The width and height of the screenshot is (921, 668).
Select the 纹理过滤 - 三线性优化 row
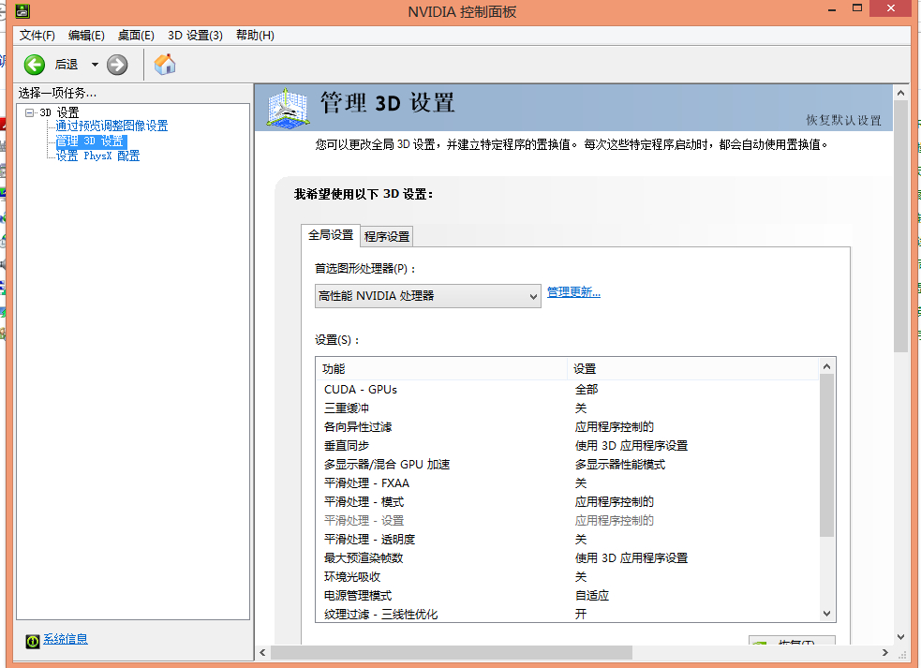(567, 615)
